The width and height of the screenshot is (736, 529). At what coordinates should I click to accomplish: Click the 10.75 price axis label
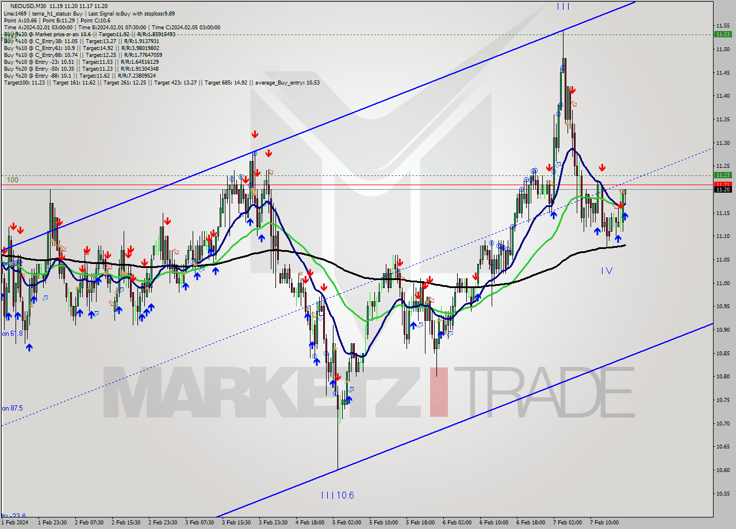point(723,400)
